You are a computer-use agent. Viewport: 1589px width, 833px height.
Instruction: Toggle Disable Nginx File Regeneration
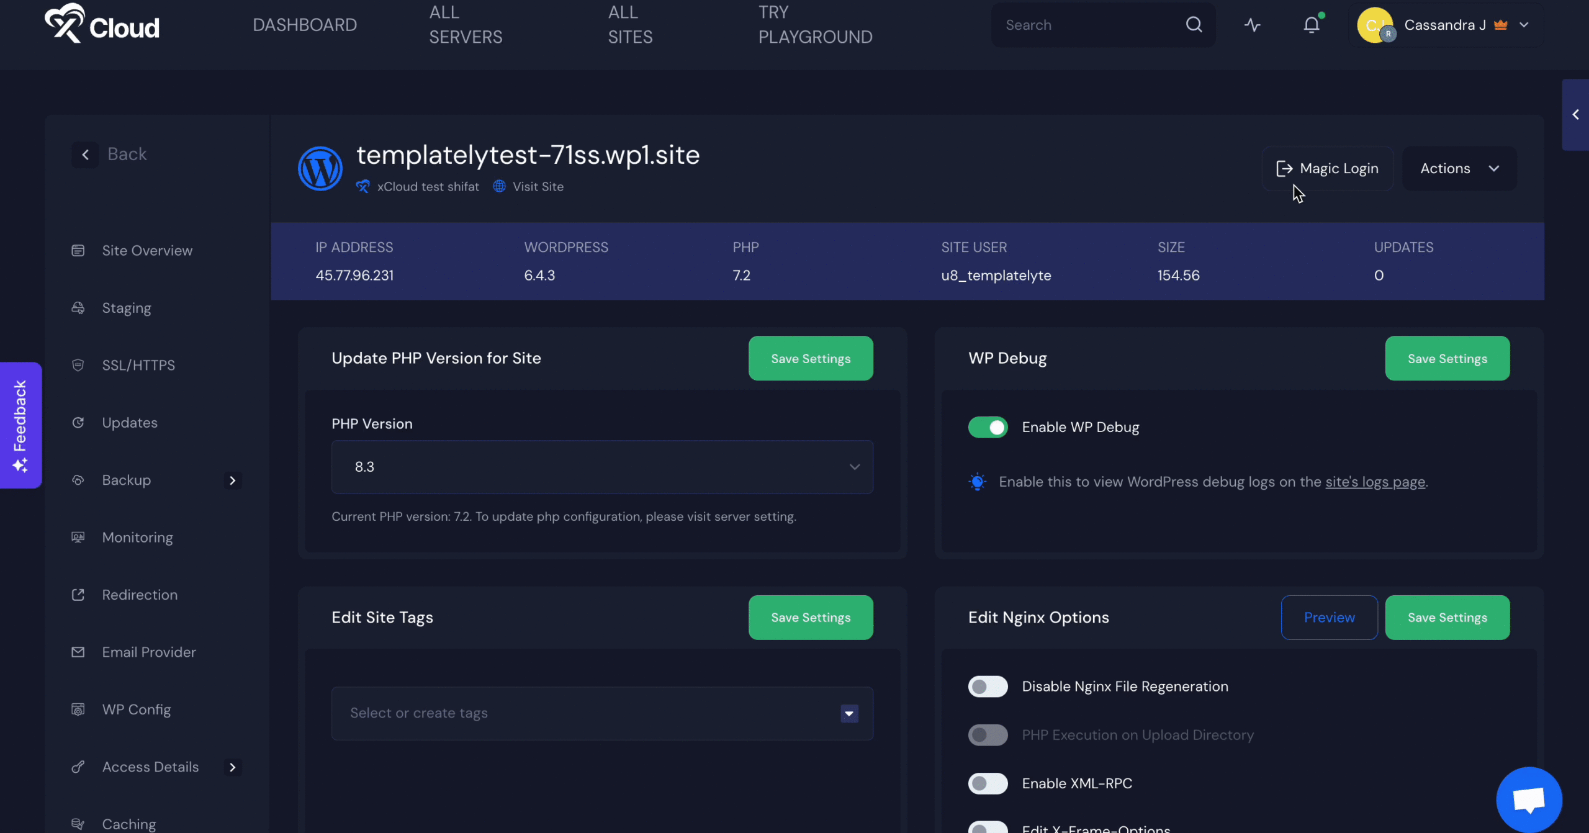click(x=988, y=687)
